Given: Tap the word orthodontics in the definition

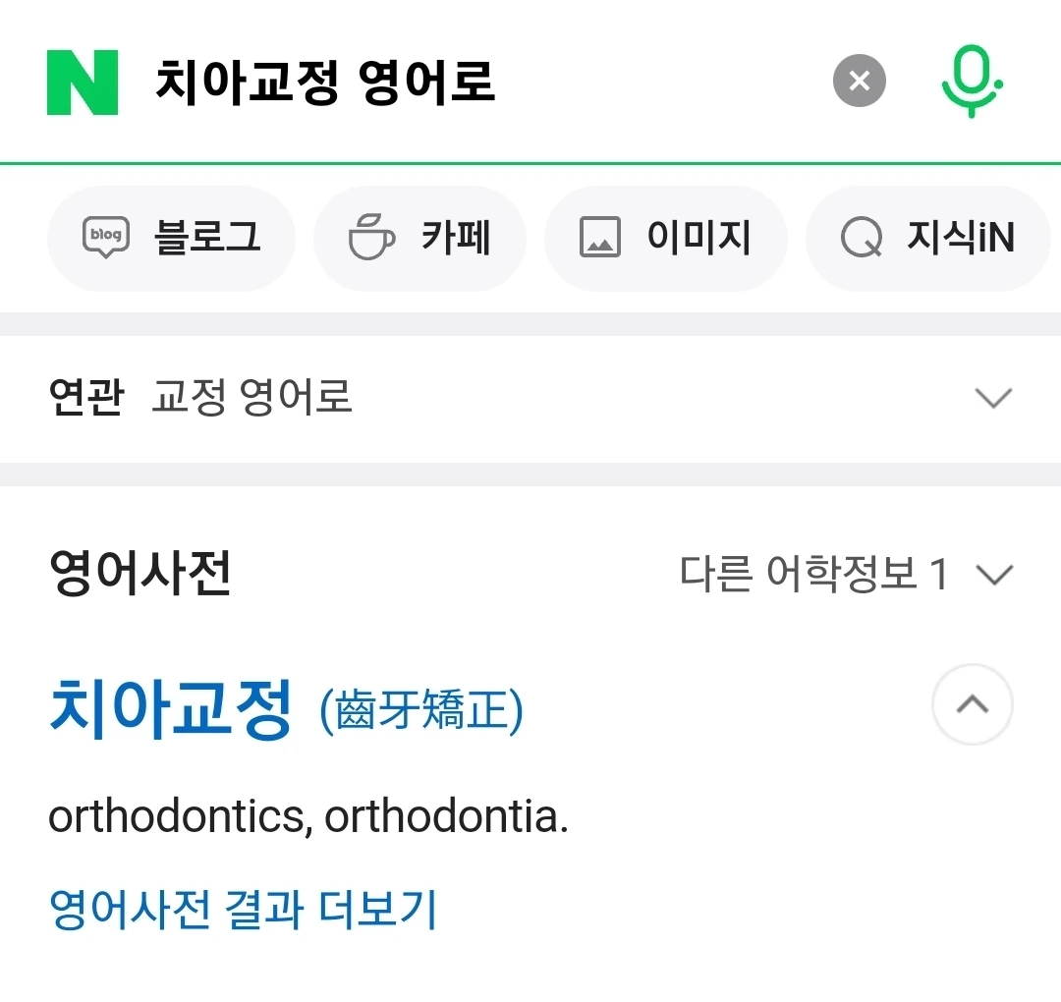Looking at the screenshot, I should [x=179, y=816].
